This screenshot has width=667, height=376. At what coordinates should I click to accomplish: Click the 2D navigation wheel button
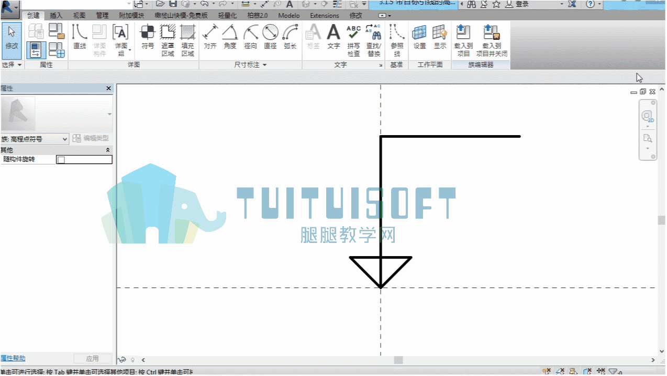pyautogui.click(x=648, y=116)
